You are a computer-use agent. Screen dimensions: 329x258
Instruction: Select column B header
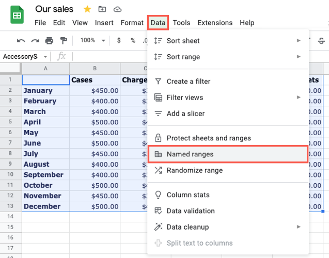click(x=95, y=69)
